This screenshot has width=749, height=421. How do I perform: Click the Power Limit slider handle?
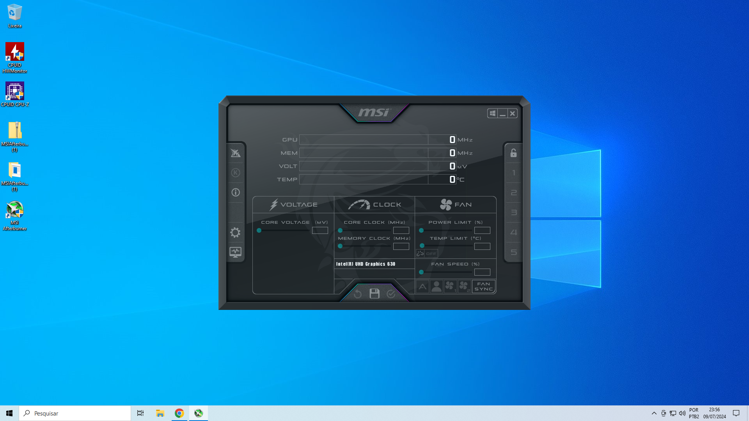421,230
